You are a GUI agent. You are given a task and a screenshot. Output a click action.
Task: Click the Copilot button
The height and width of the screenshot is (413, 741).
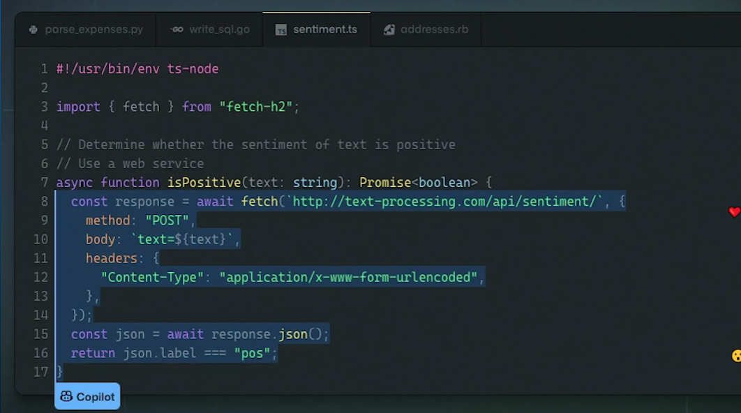(x=87, y=396)
